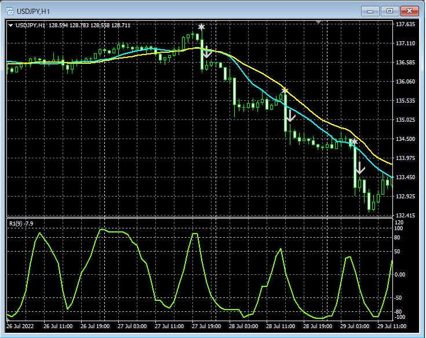Select the star marker near 136.060 level
426x338 pixels.
click(x=285, y=90)
